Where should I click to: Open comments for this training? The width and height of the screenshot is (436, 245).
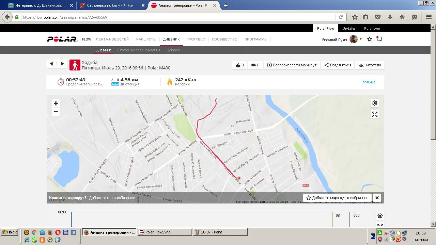(x=255, y=65)
